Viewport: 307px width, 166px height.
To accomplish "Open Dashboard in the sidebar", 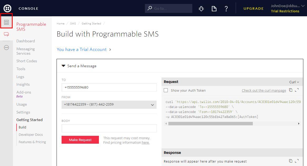I will point(26,41).
